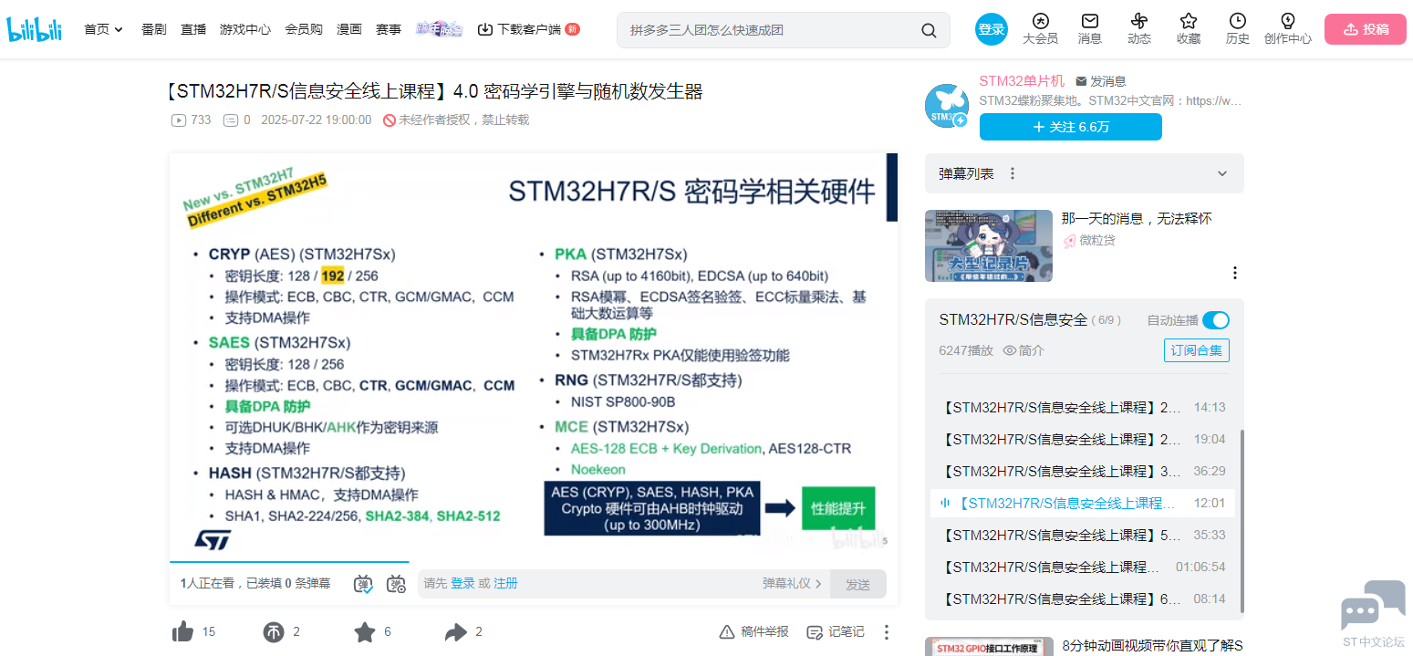The image size is (1413, 656).
Task: Click the STM32H7R/S信息安全 collection title
Action: click(1013, 319)
